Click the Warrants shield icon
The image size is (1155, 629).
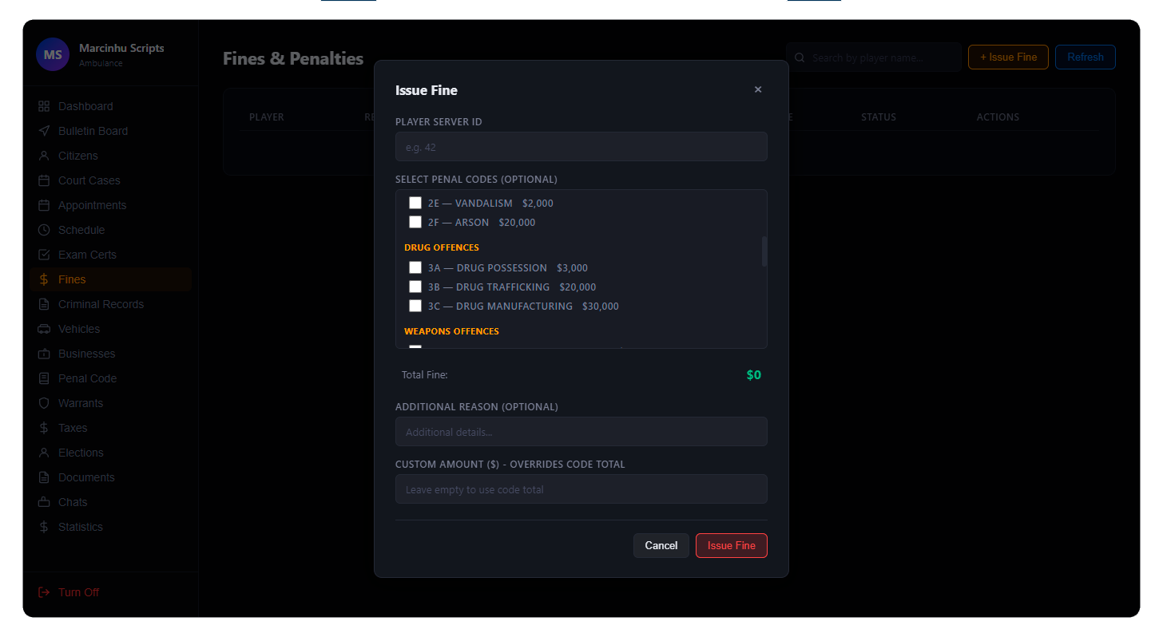(44, 403)
